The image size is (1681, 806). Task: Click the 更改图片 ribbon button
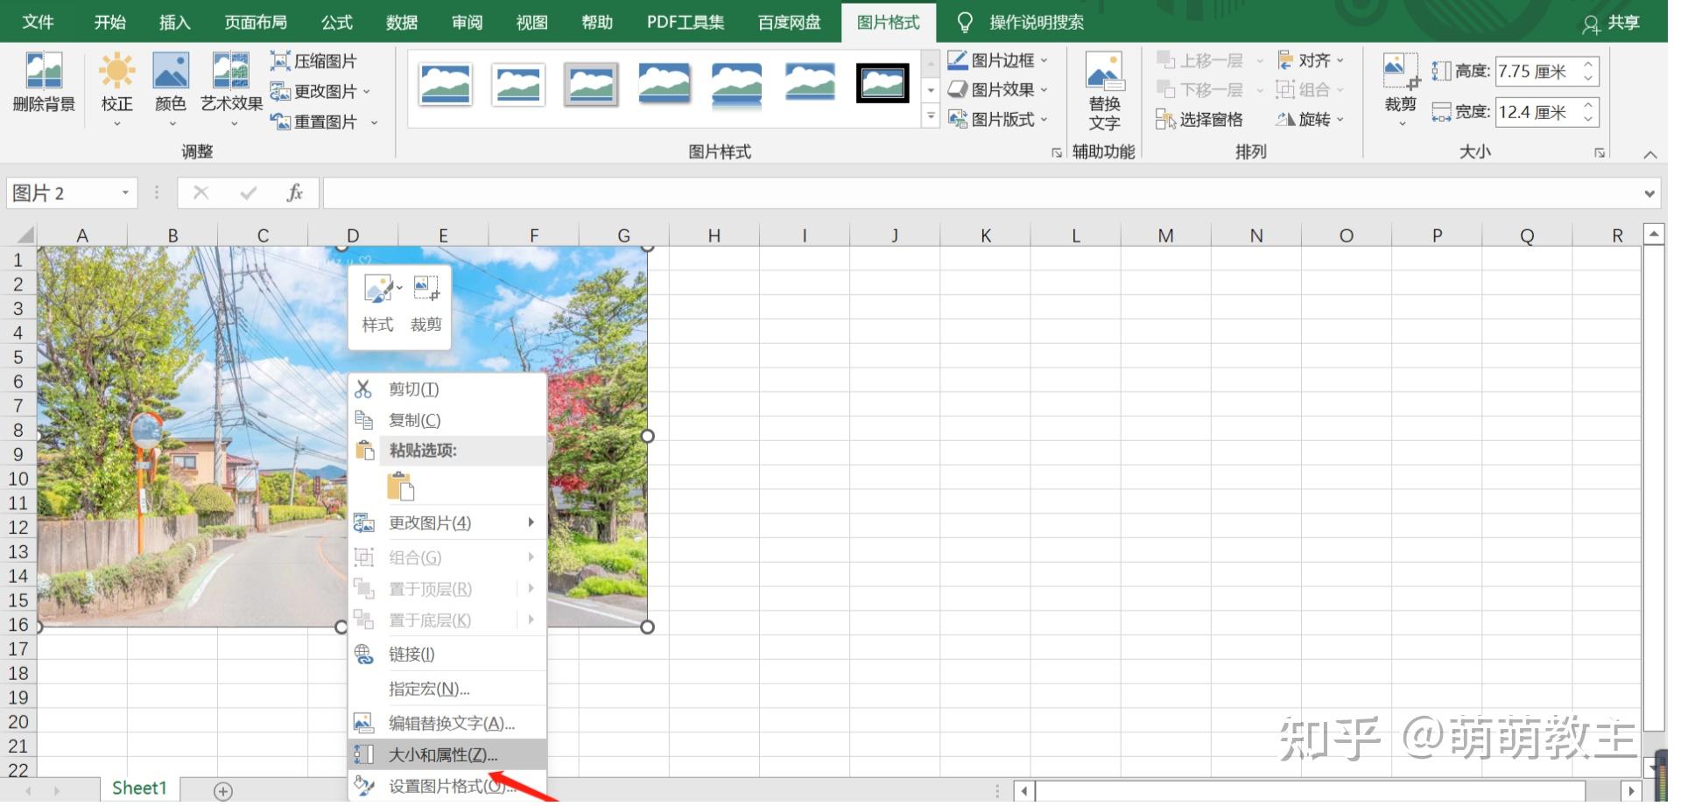pyautogui.click(x=320, y=91)
